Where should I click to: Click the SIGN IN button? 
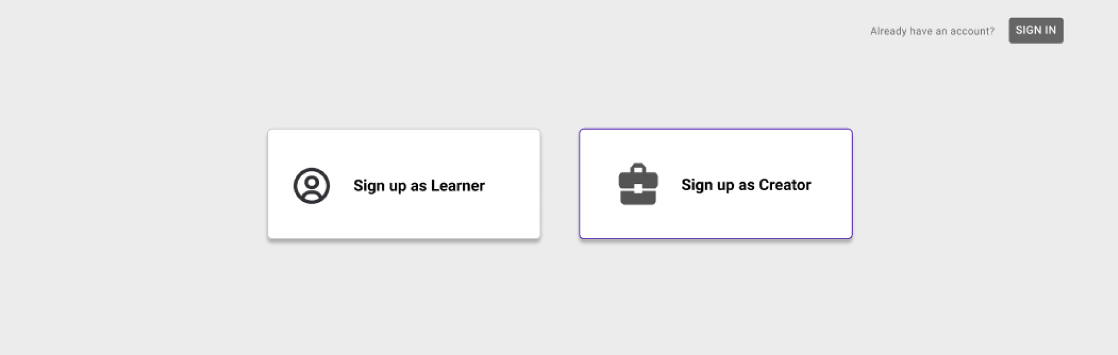click(1036, 30)
